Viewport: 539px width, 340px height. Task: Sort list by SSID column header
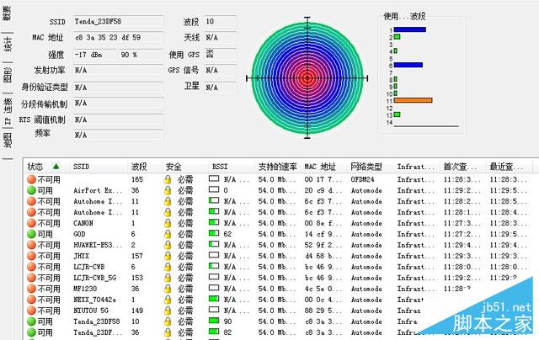tap(81, 167)
